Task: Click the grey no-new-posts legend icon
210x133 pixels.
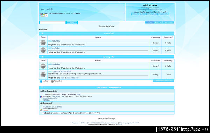Action: [x=52, y=81]
